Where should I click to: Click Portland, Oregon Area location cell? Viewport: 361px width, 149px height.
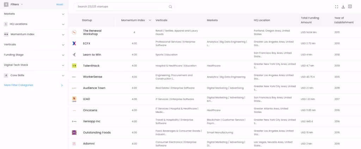tap(272, 32)
